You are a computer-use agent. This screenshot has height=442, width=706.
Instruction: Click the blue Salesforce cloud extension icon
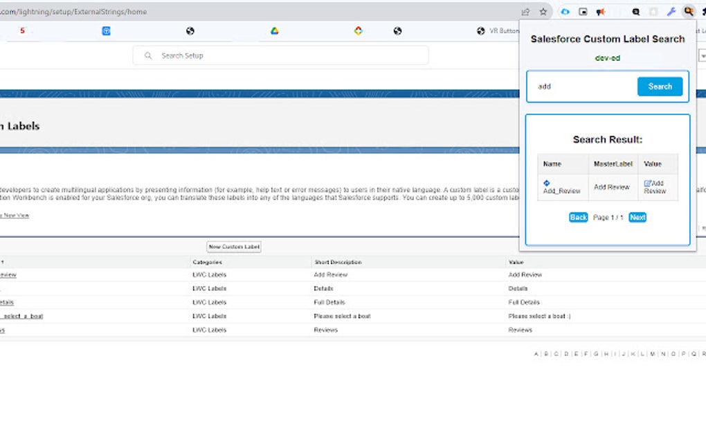coord(565,12)
